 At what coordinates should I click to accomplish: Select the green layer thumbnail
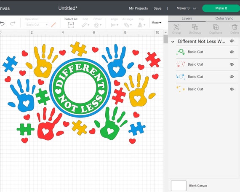tap(181, 52)
